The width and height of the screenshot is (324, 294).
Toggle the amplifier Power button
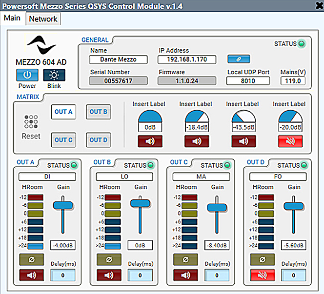click(27, 75)
